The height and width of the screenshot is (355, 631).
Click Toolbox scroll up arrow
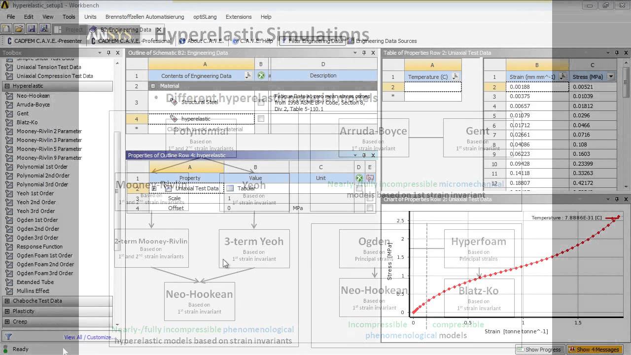click(117, 63)
